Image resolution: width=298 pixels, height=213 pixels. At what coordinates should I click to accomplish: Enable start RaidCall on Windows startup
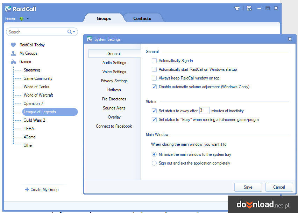point(154,69)
